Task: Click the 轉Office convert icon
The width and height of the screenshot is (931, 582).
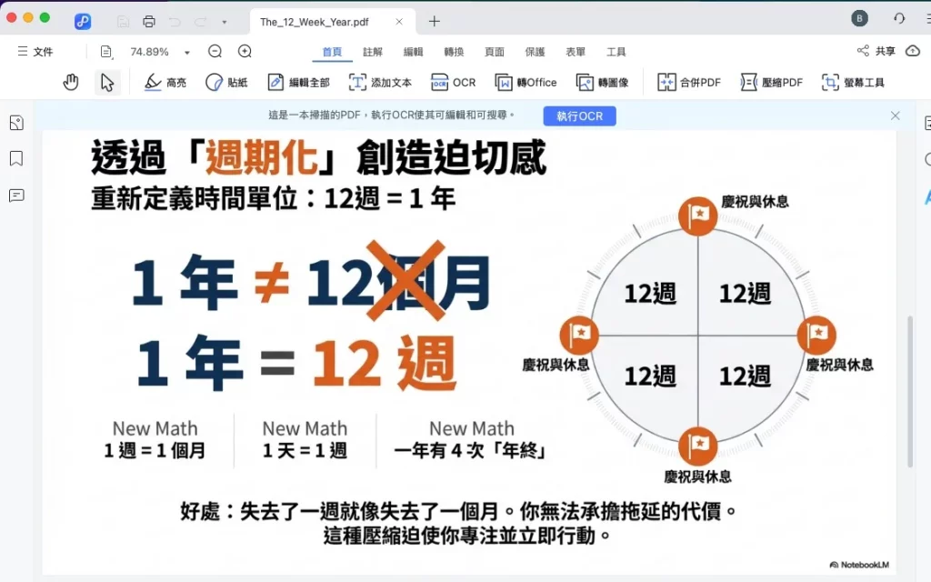Action: click(526, 83)
